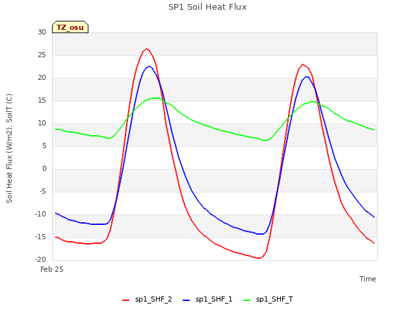This screenshot has width=416, height=312.
Task: Toggle the sp1_SHF_T legend entry
Action: coord(268,299)
